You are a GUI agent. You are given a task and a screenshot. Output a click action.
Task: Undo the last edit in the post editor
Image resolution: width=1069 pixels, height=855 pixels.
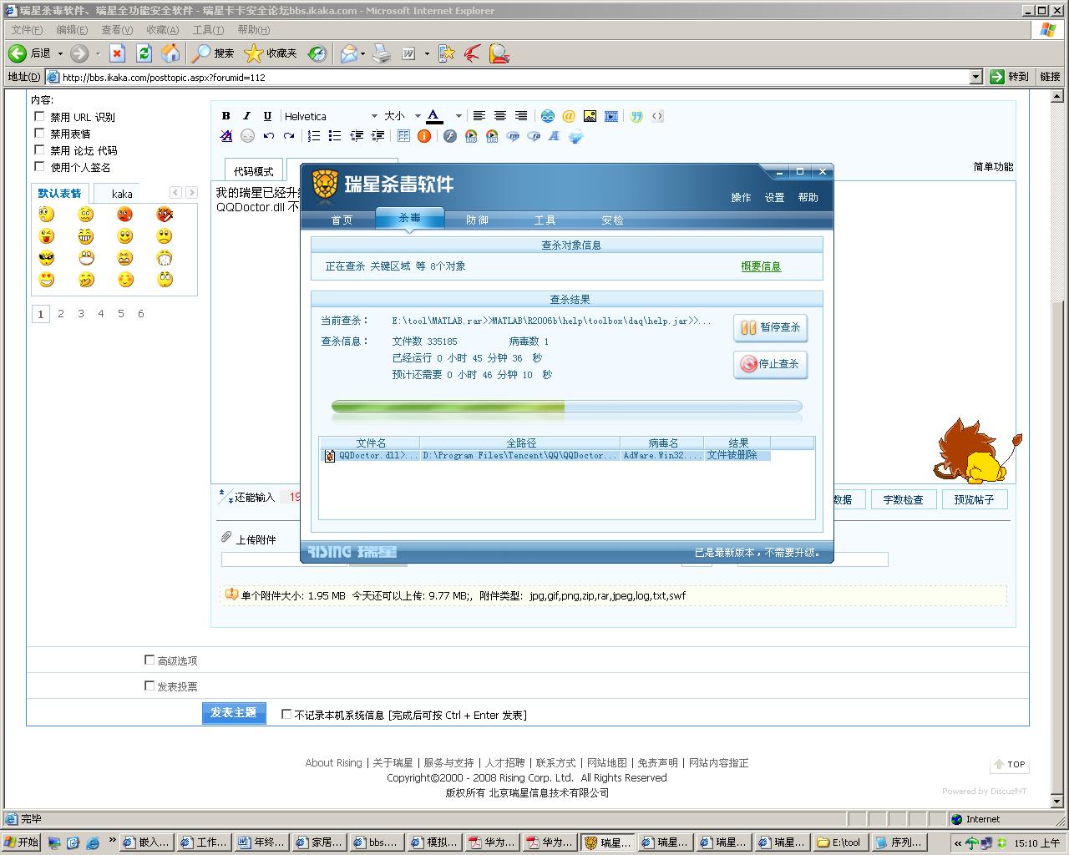[268, 136]
